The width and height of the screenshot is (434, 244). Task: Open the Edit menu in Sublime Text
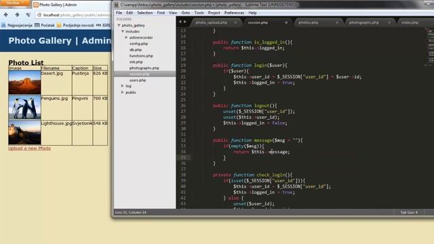pyautogui.click(x=130, y=13)
